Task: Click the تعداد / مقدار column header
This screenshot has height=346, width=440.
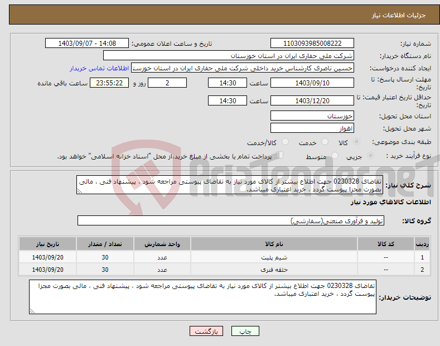Action: (105, 244)
